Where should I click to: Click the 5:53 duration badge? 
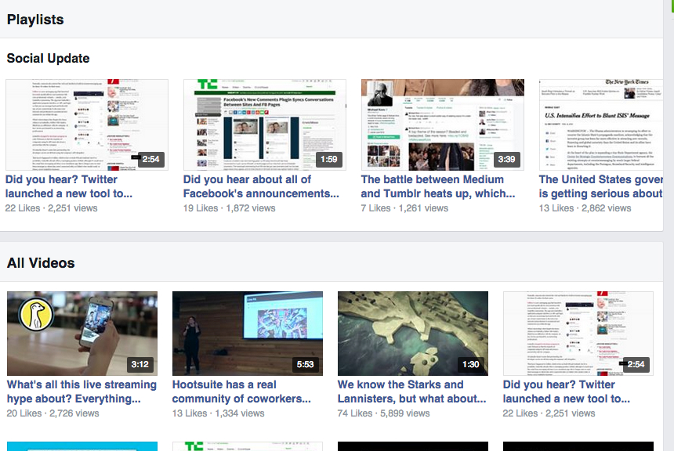pos(305,365)
